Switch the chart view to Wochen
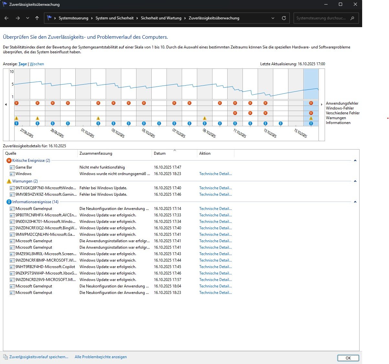Viewport: 389px width, 364px height. 37,64
